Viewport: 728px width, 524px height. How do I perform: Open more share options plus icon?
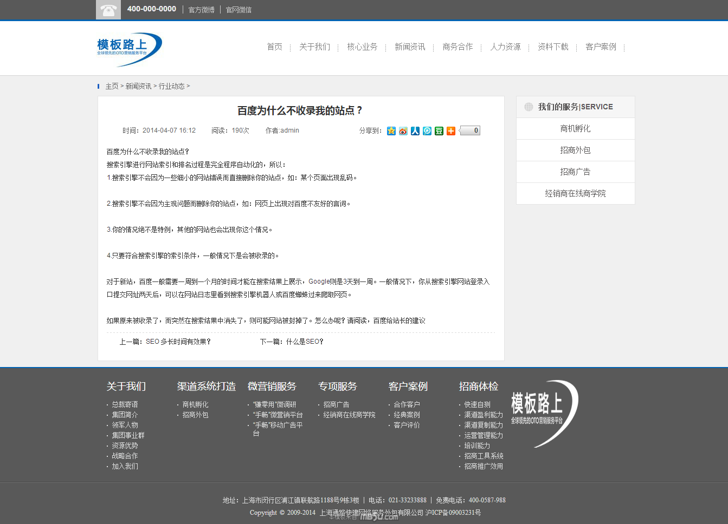click(x=450, y=131)
